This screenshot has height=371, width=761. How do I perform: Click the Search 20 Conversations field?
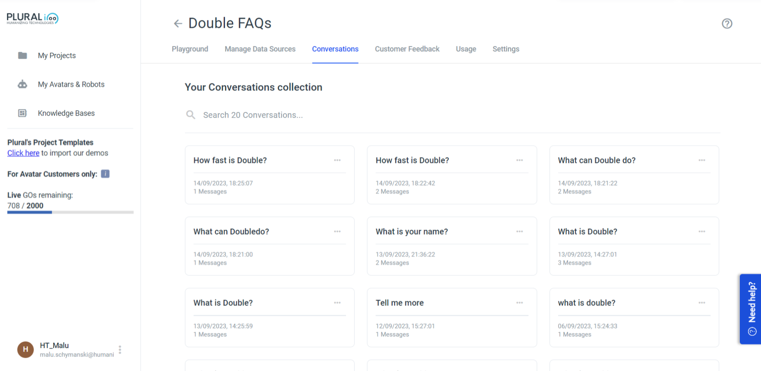(x=452, y=115)
